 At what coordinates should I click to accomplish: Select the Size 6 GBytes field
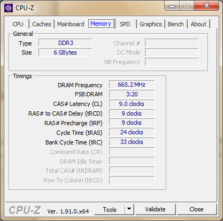point(65,52)
